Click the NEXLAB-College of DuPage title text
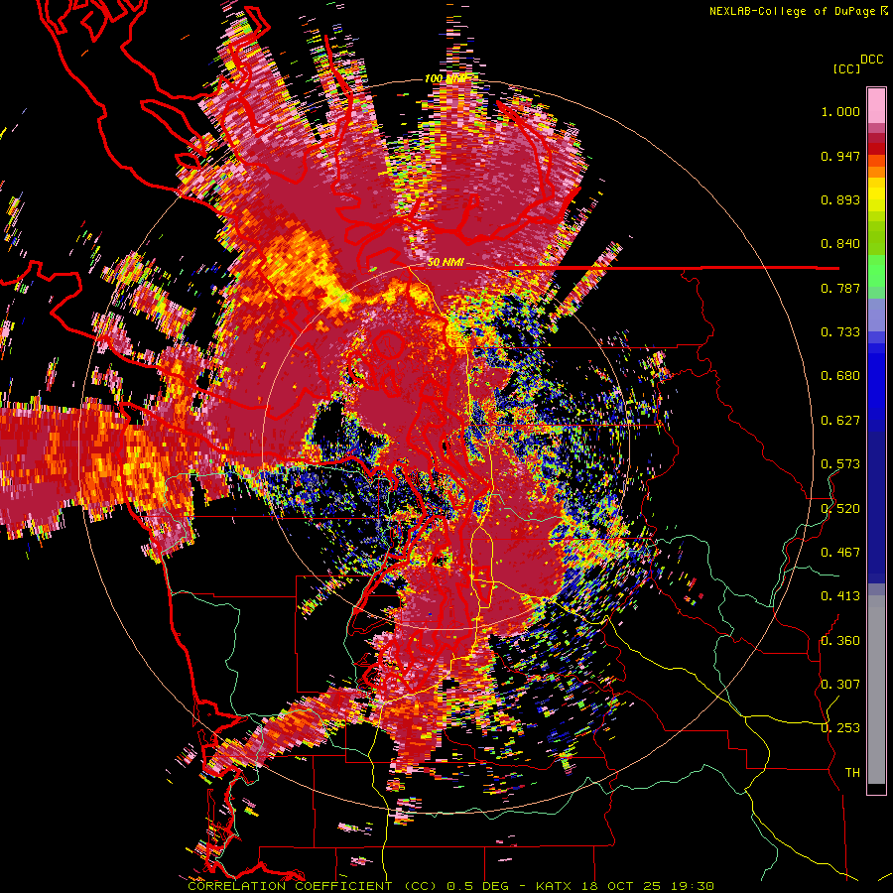This screenshot has height=893, width=893. pyautogui.click(x=792, y=11)
